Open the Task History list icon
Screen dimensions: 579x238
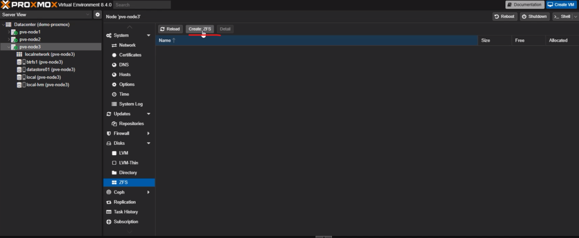tap(109, 212)
